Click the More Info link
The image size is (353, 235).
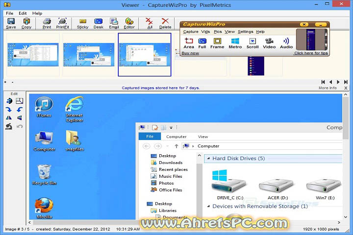(x=328, y=88)
